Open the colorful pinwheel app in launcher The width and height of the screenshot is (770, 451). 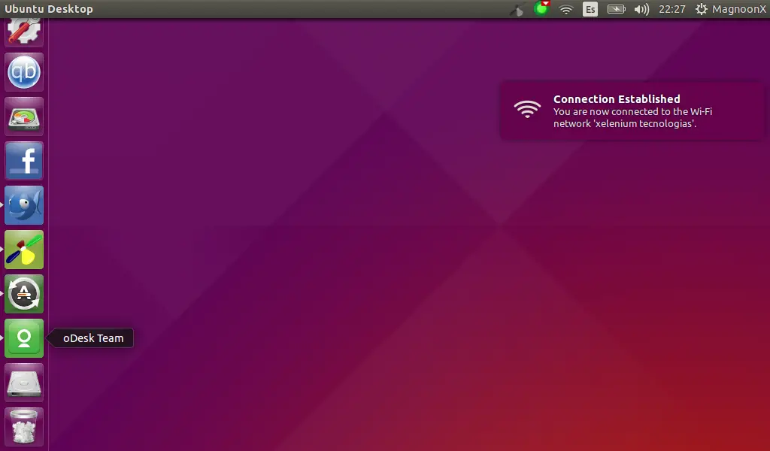tap(24, 250)
